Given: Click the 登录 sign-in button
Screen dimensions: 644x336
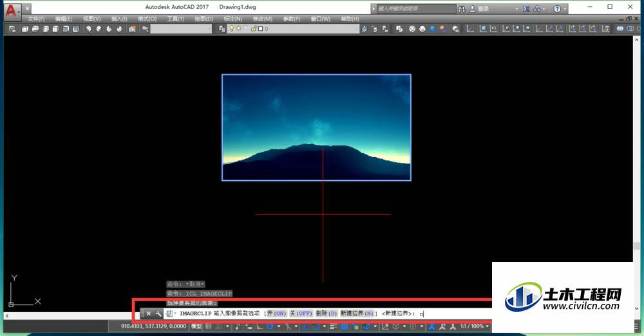Looking at the screenshot, I should point(480,8).
